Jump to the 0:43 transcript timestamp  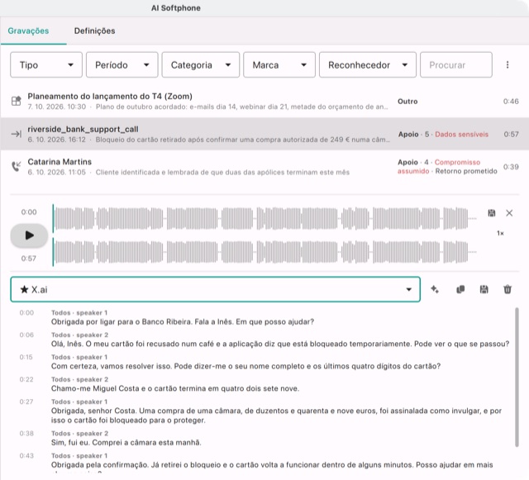click(26, 456)
